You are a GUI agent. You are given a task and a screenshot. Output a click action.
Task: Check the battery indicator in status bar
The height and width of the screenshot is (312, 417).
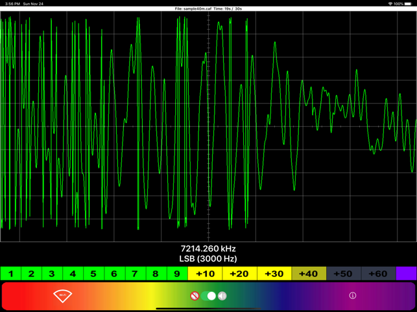[408, 4]
